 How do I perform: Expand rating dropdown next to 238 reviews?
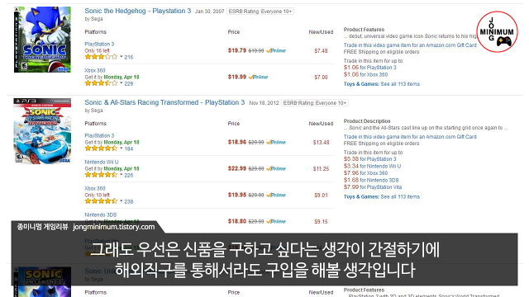pyautogui.click(x=122, y=201)
